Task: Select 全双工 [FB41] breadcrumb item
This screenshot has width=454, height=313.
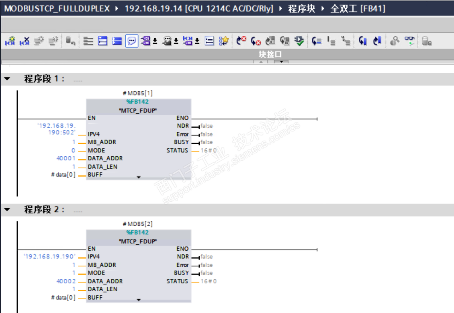Action: (358, 8)
